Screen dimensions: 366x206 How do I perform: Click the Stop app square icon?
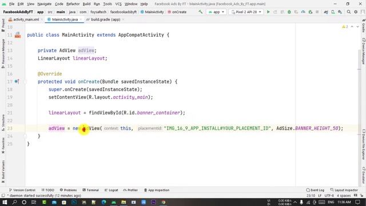317,11
